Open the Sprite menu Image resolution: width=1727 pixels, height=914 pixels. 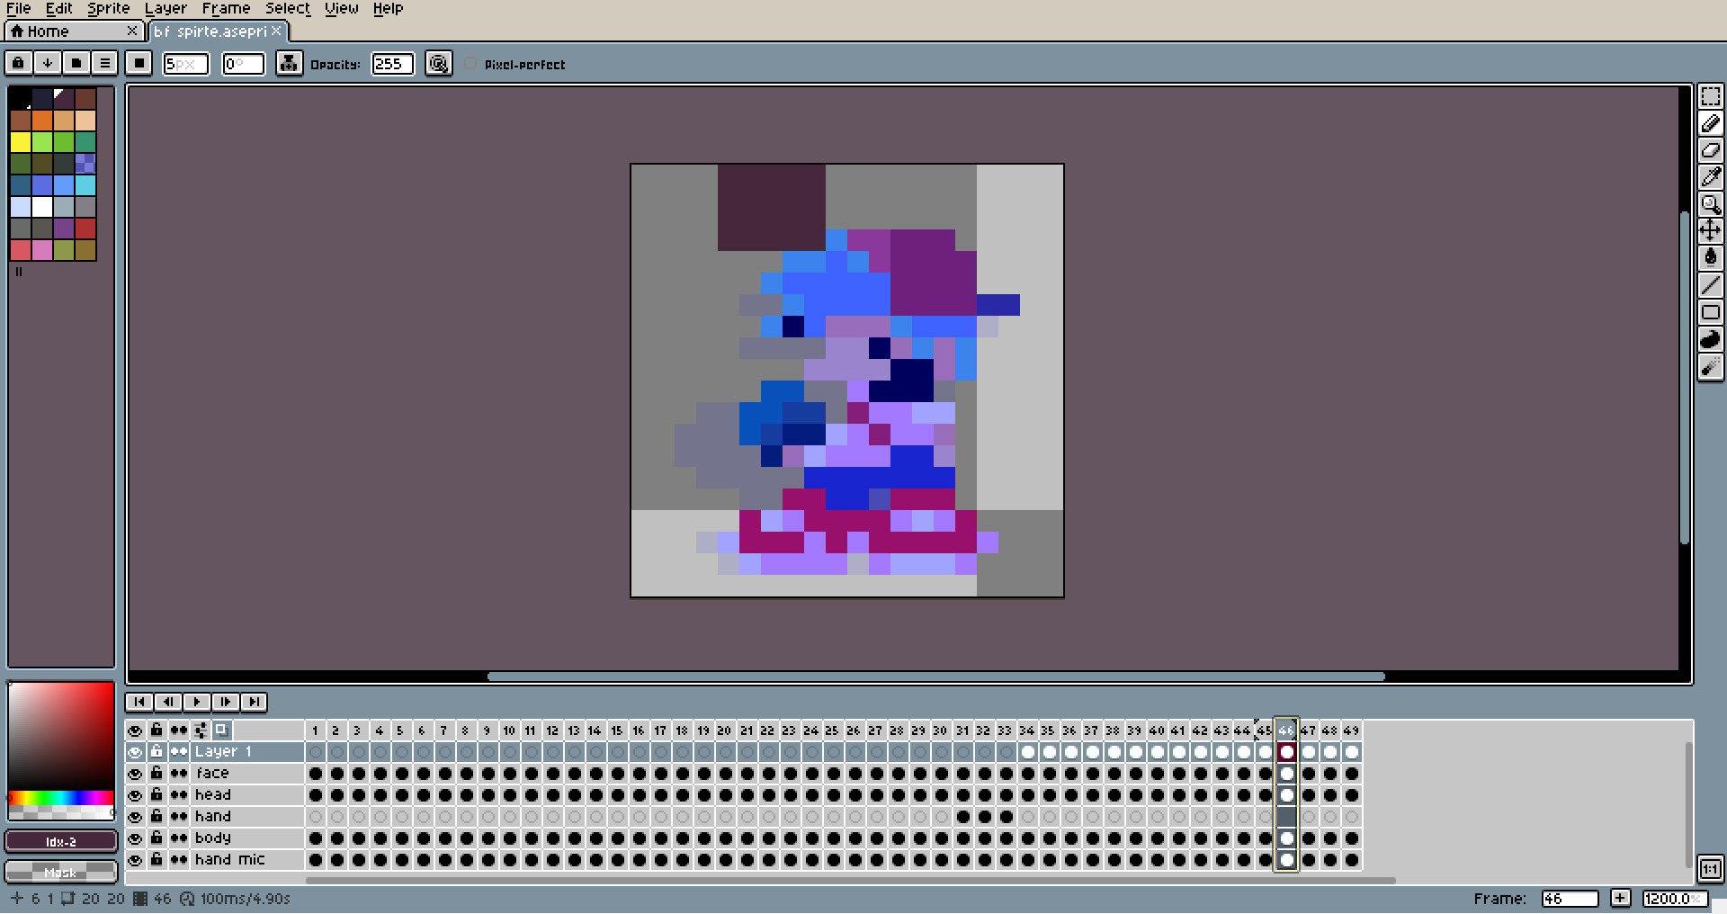tap(109, 9)
